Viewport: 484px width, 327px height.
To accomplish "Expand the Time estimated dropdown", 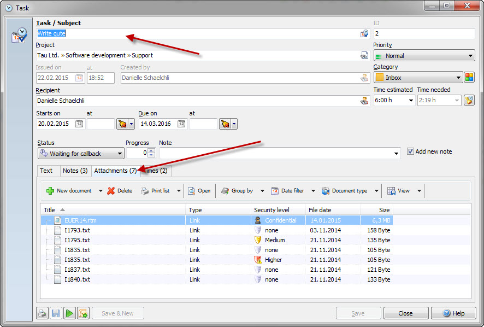I will coord(410,101).
